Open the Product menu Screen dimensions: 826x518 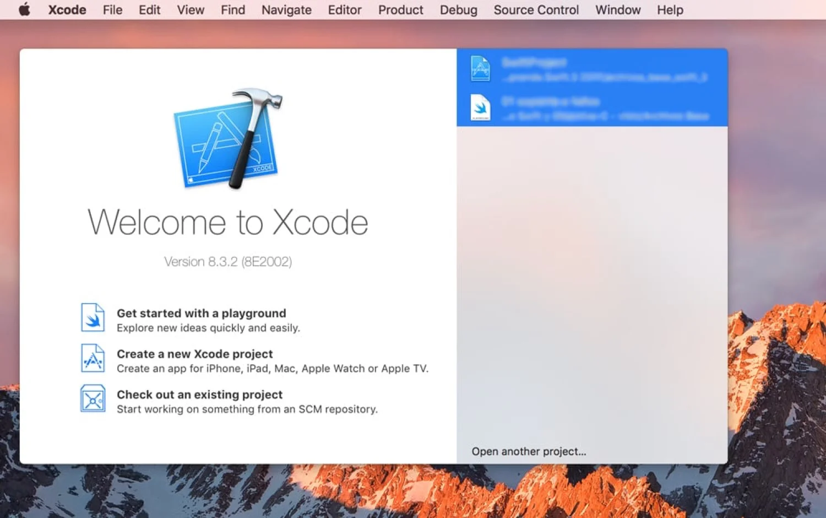tap(400, 10)
